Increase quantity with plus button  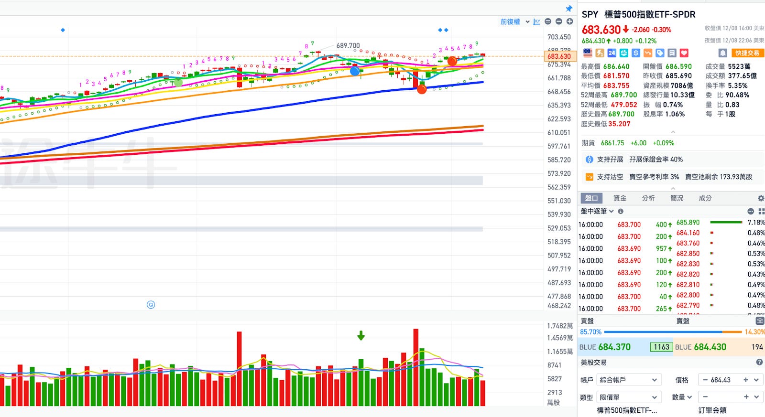tap(746, 397)
